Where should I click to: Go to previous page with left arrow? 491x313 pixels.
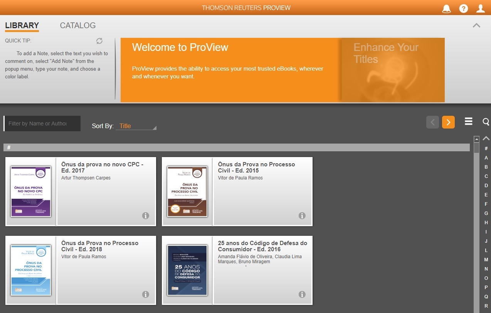[x=432, y=122]
